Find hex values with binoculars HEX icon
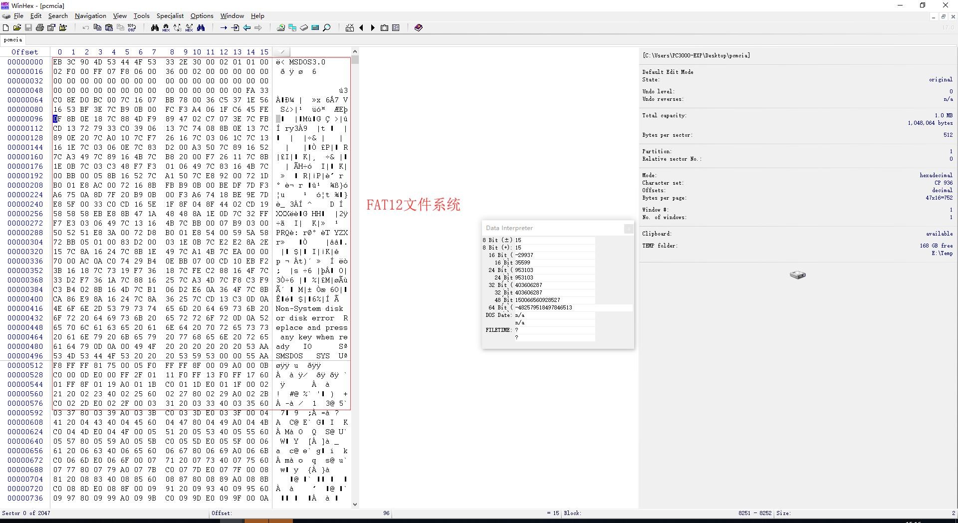The width and height of the screenshot is (958, 523). pos(166,28)
